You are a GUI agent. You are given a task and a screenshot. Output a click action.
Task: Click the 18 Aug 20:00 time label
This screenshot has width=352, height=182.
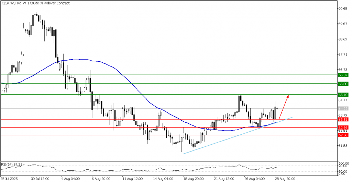tap(194, 179)
